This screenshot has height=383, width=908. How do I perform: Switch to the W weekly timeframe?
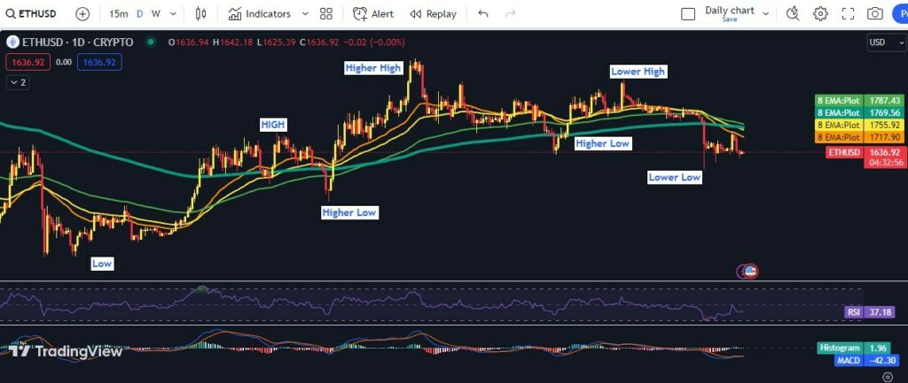pos(156,14)
